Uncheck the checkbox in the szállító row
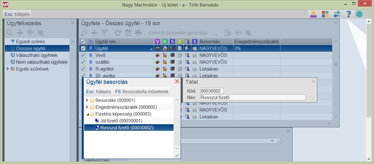374x164 pixels. [x=83, y=62]
